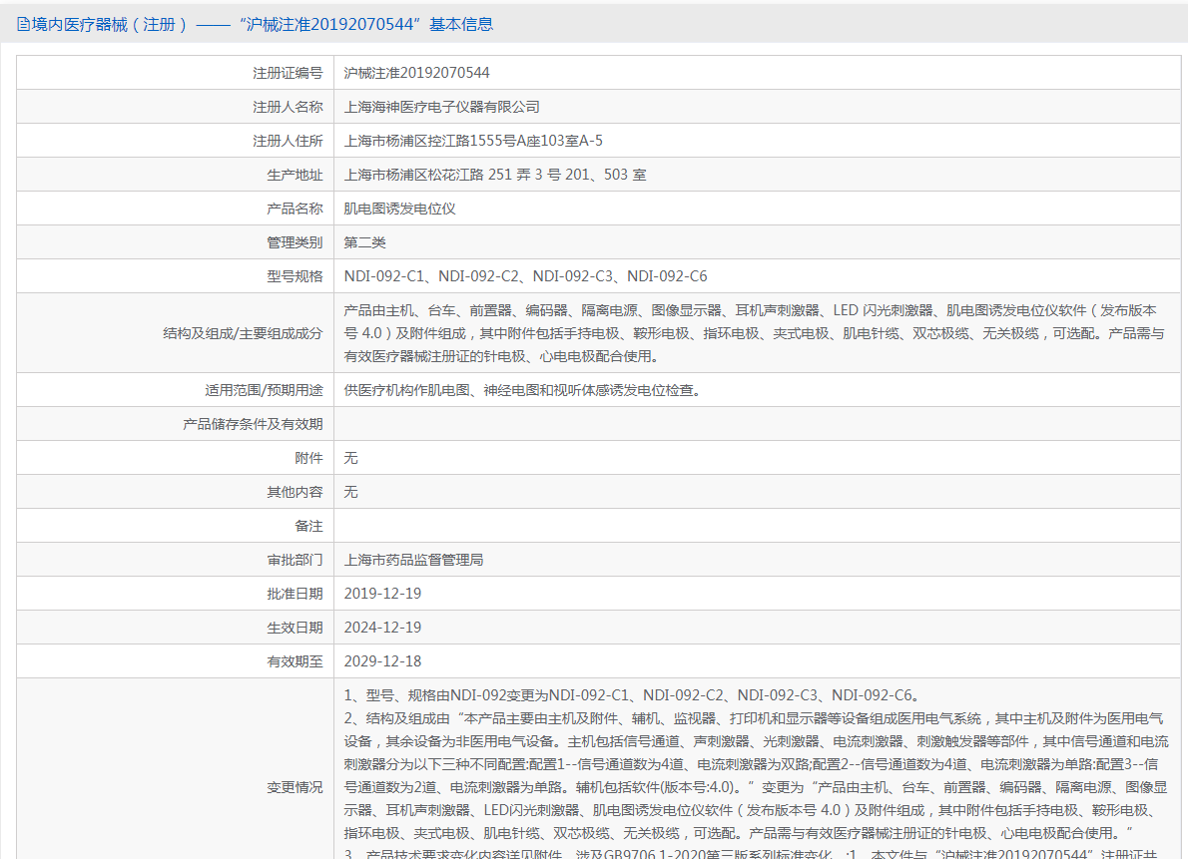Image resolution: width=1188 pixels, height=859 pixels.
Task: Click the 管理类别 label
Action: 295,242
